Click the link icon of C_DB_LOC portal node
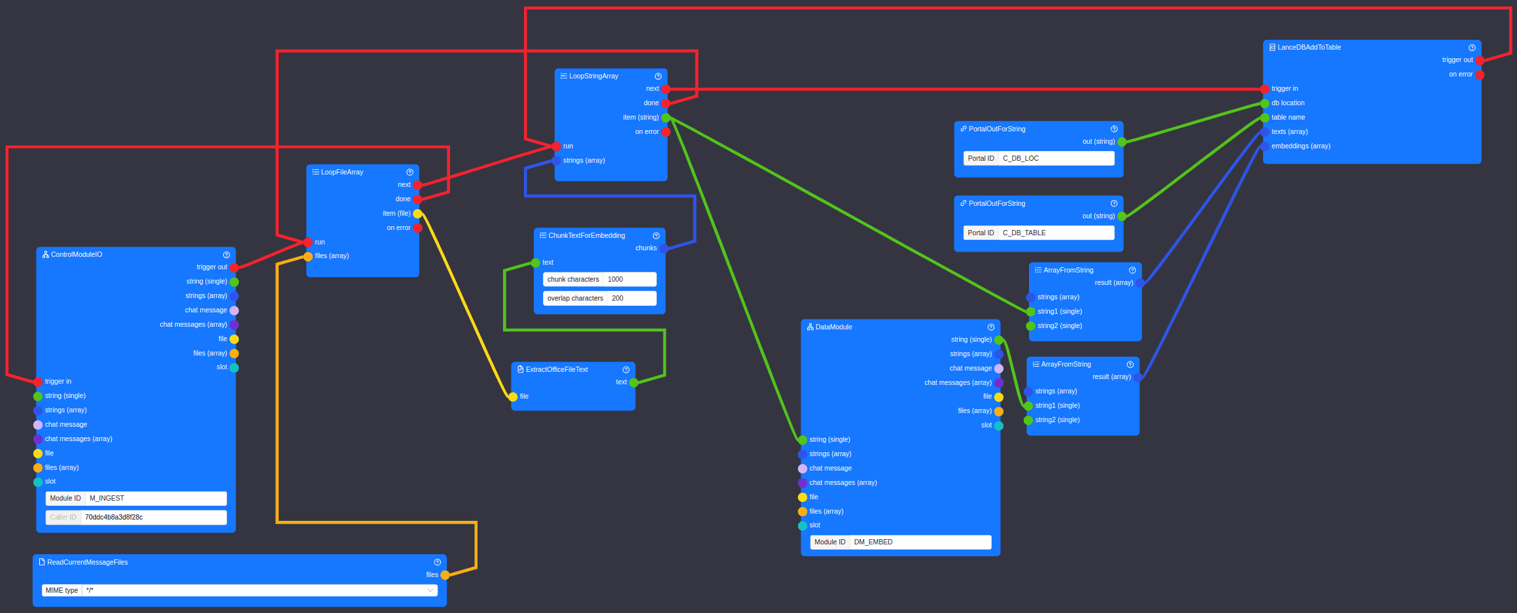 tap(964, 129)
